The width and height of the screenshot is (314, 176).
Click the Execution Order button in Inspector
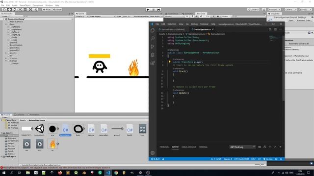pyautogui.click(x=304, y=21)
